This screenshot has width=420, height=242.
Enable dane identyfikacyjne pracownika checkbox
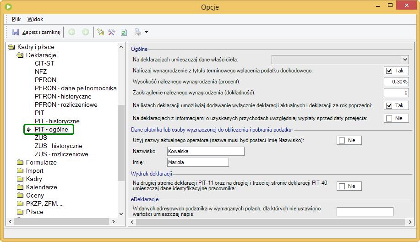pyautogui.click(x=342, y=186)
